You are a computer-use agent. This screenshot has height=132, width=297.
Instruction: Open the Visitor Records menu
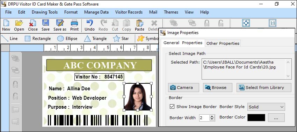tap(129, 12)
